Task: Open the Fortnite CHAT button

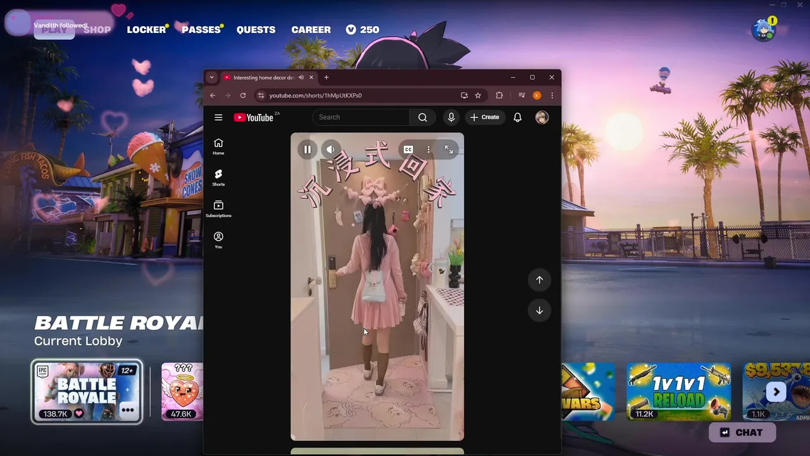Action: pyautogui.click(x=742, y=433)
